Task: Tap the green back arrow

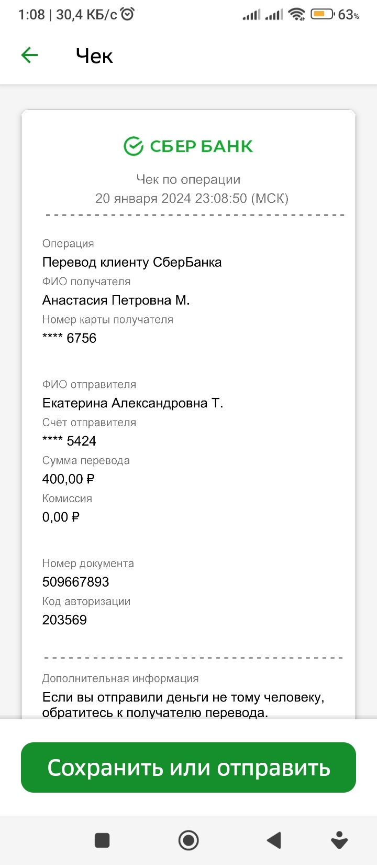Action: pyautogui.click(x=29, y=55)
